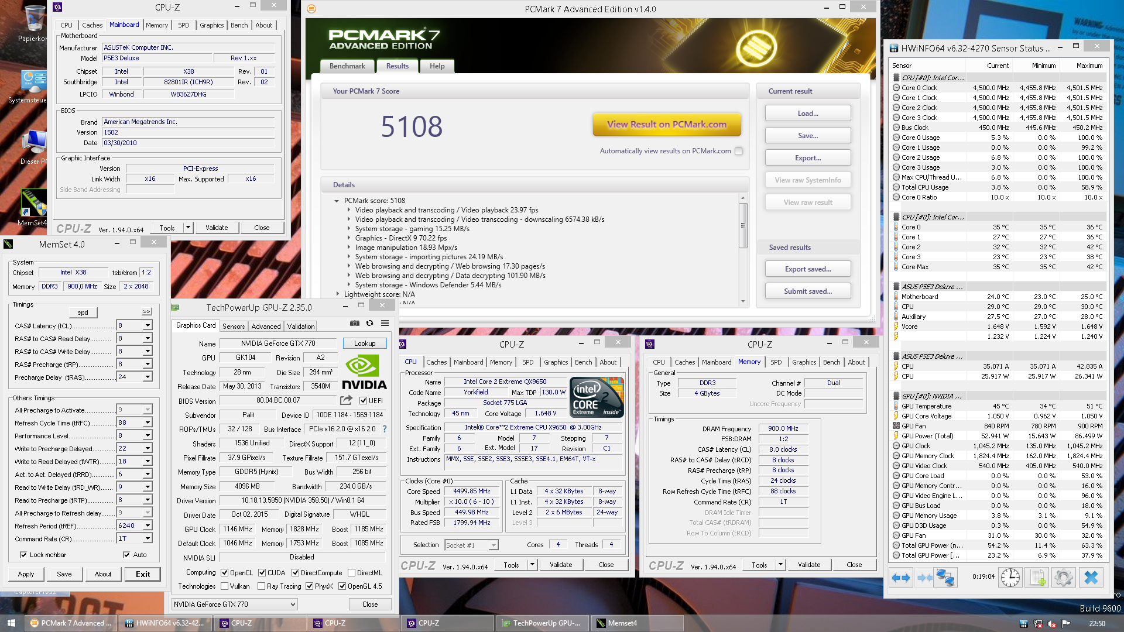
Task: Click HWiNFO shrink columns arrows button
Action: click(x=925, y=578)
